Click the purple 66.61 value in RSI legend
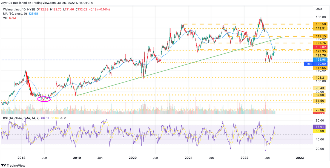The height and width of the screenshot is (168, 330). tap(45, 118)
